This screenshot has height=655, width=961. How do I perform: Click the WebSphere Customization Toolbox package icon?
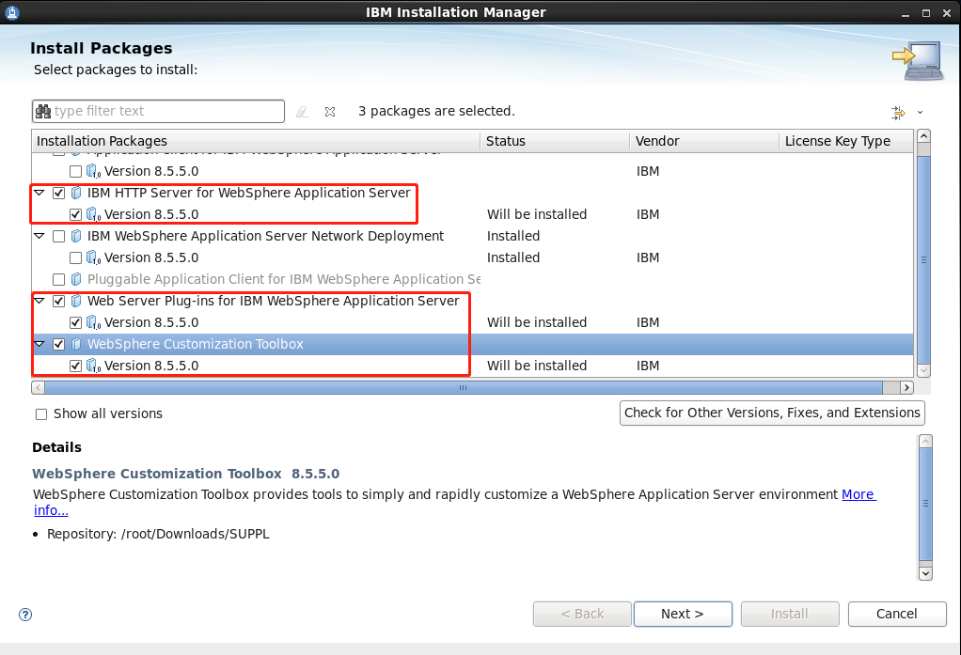pos(76,344)
